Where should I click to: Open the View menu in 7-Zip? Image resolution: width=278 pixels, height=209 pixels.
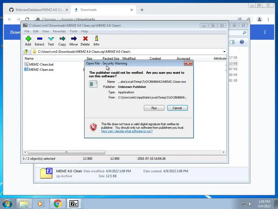coord(46,31)
